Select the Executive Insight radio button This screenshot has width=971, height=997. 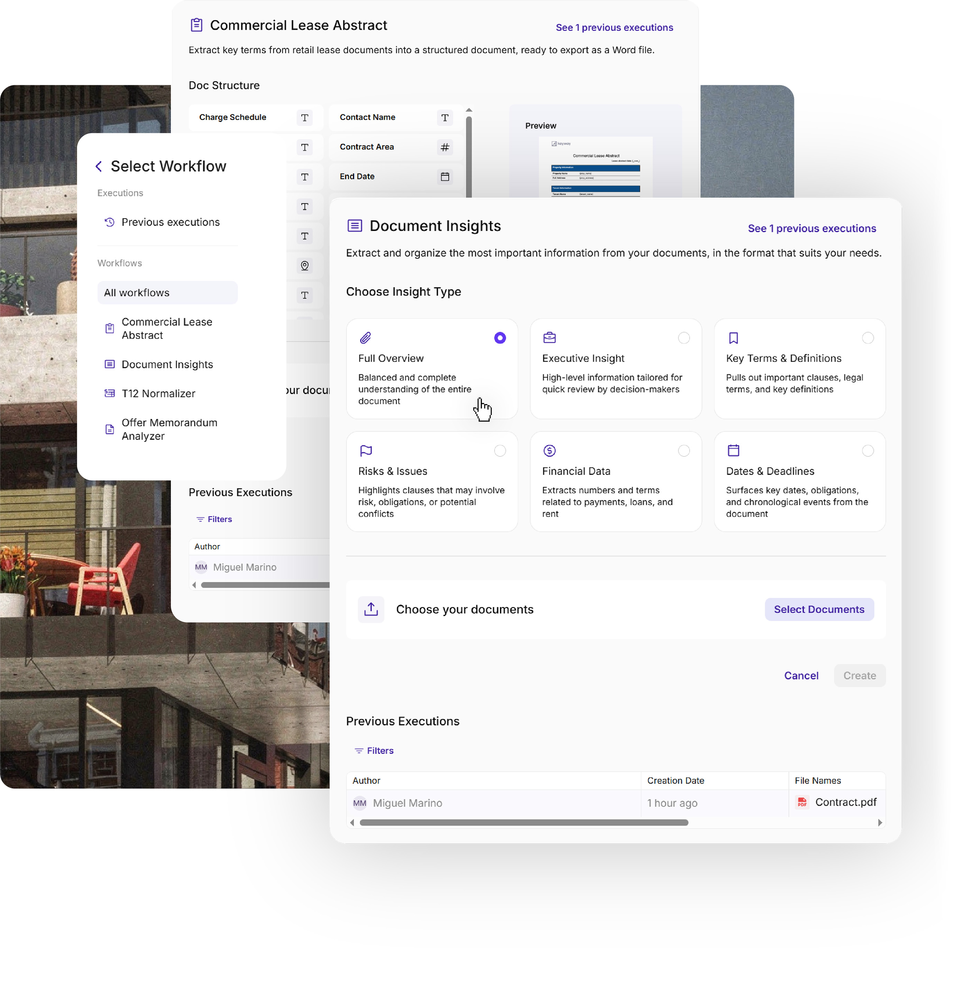click(x=684, y=338)
